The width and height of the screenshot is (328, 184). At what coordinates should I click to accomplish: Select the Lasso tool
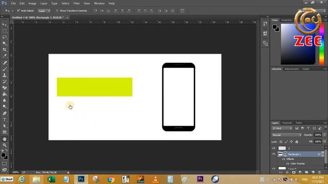click(5, 37)
